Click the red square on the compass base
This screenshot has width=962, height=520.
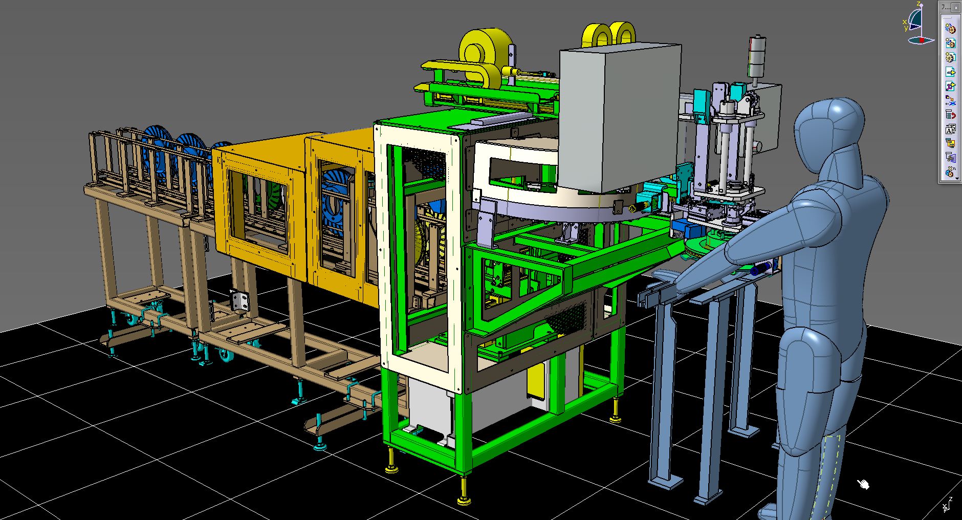point(922,39)
